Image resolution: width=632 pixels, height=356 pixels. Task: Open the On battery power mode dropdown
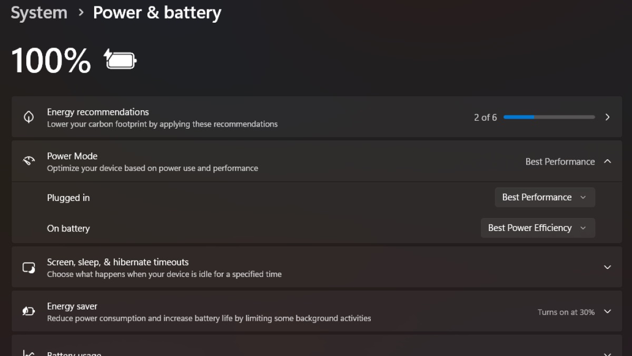point(538,228)
